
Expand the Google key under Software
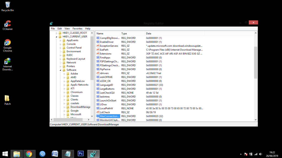pos(64,111)
